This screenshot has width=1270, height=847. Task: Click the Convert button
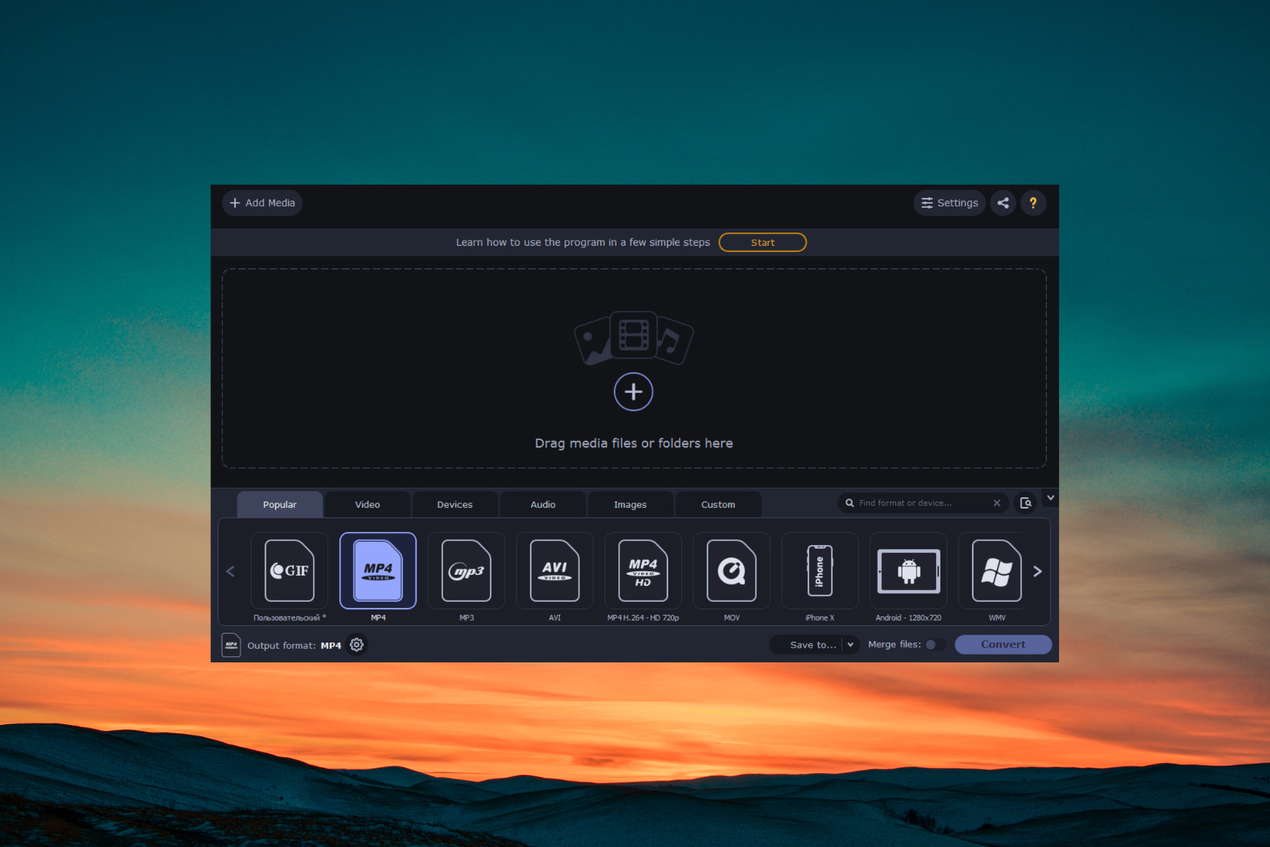tap(1003, 645)
